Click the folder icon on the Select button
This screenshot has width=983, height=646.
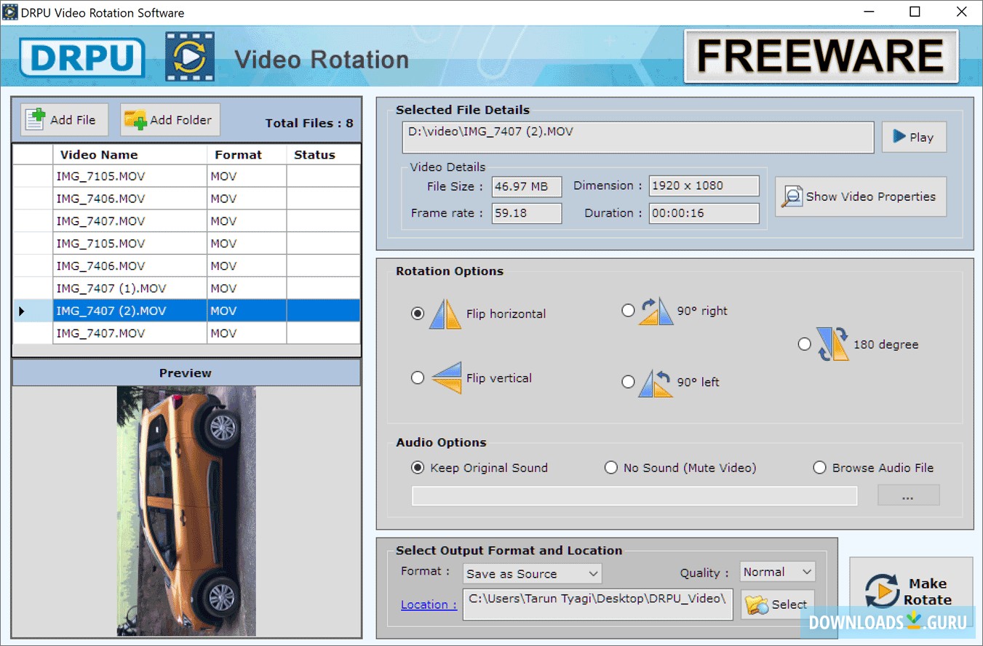coord(758,604)
